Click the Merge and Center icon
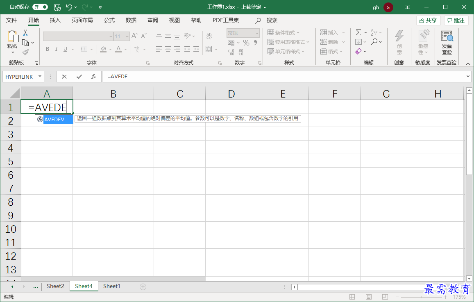The width and height of the screenshot is (474, 302). 209,49
